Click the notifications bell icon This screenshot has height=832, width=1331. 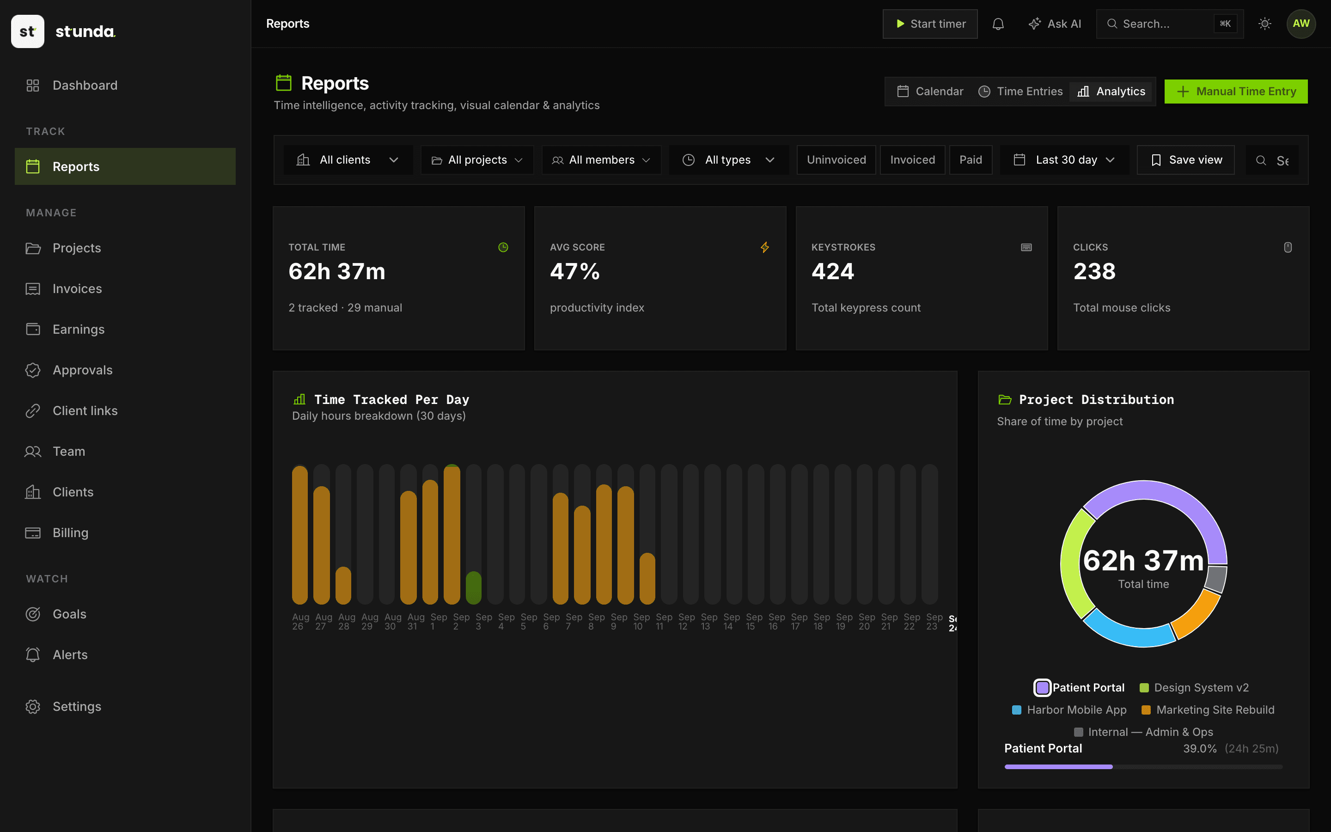998,24
